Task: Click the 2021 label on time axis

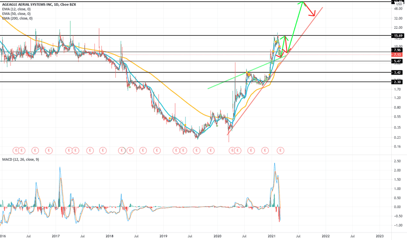Action: point(272,236)
